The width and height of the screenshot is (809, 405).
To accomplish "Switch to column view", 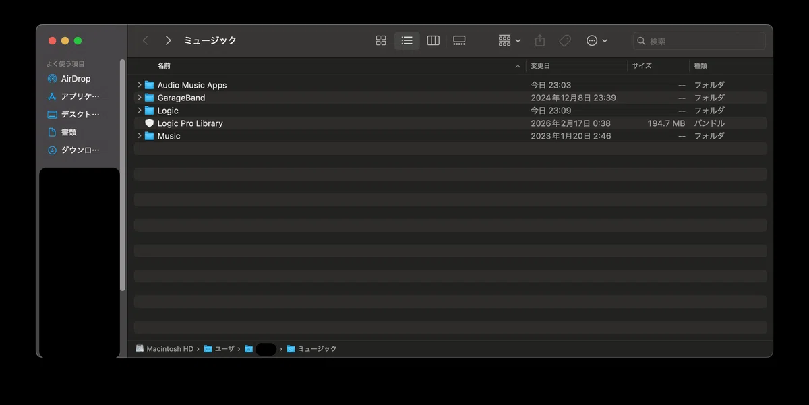I will [433, 41].
